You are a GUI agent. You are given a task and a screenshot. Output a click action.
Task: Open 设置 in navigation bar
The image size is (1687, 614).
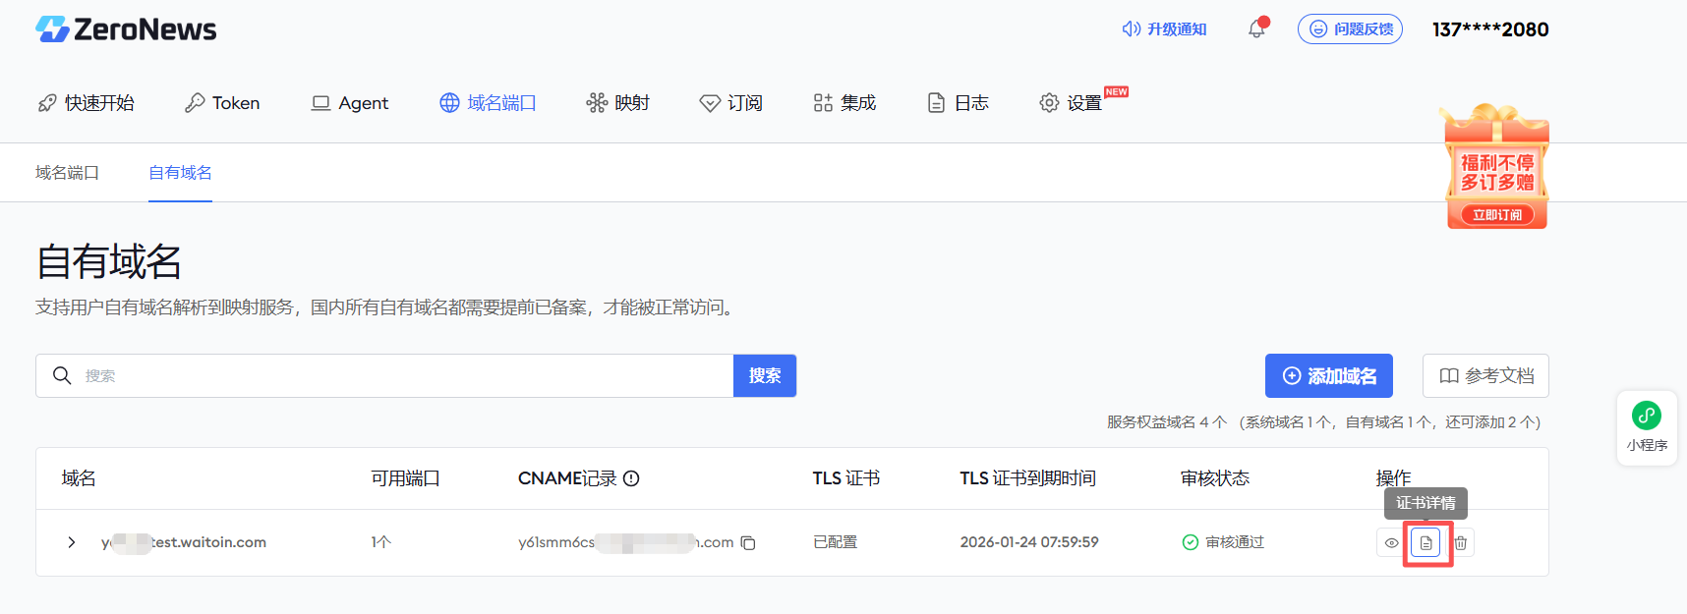pos(1072,103)
